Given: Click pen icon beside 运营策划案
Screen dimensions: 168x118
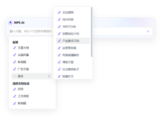Looking at the screenshot, I should pyautogui.click(x=59, y=48).
